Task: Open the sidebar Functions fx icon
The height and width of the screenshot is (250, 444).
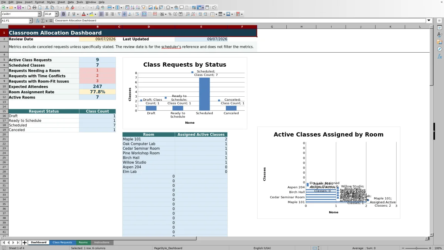Action: pyautogui.click(x=440, y=56)
